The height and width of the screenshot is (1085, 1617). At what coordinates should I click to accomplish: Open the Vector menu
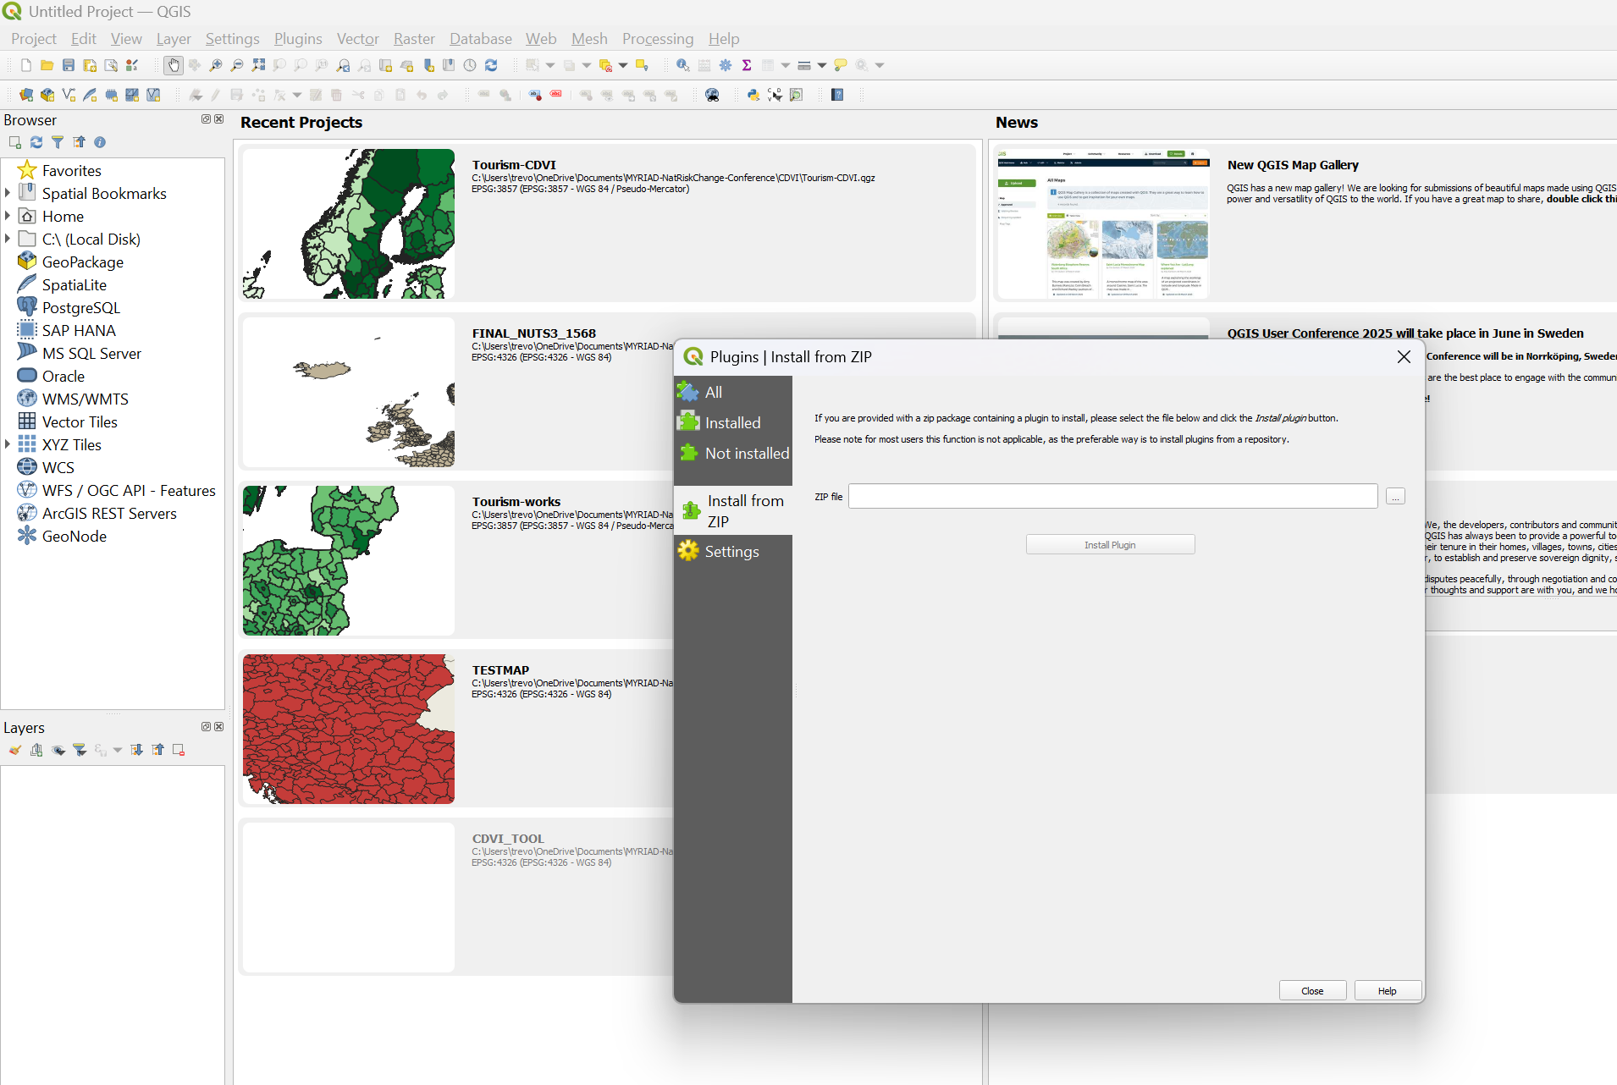[357, 39]
